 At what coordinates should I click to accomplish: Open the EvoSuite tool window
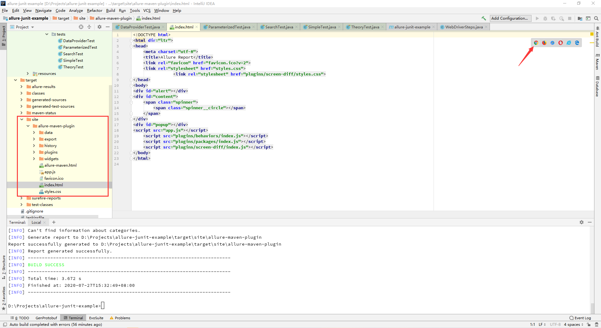click(96, 318)
